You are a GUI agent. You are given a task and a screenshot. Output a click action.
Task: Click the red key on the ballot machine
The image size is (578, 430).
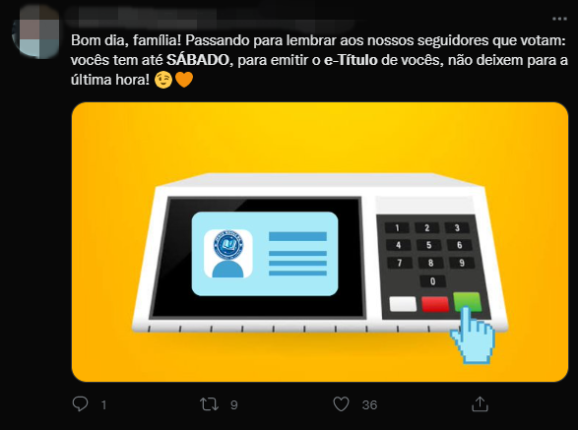pyautogui.click(x=435, y=304)
